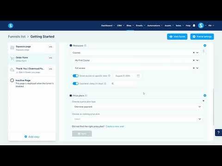The height and width of the screenshot is (166, 222).
Task: Clear the My First Course selection X
Action: pyautogui.click(x=194, y=60)
